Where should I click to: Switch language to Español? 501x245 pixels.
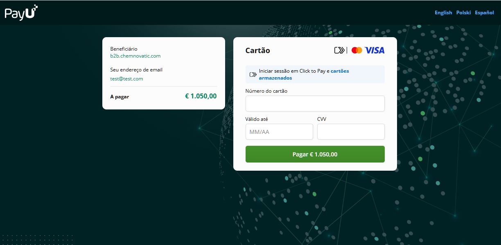(484, 13)
